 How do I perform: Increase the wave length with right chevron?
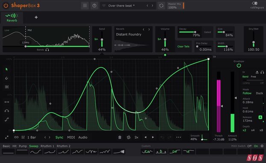tap(50, 137)
